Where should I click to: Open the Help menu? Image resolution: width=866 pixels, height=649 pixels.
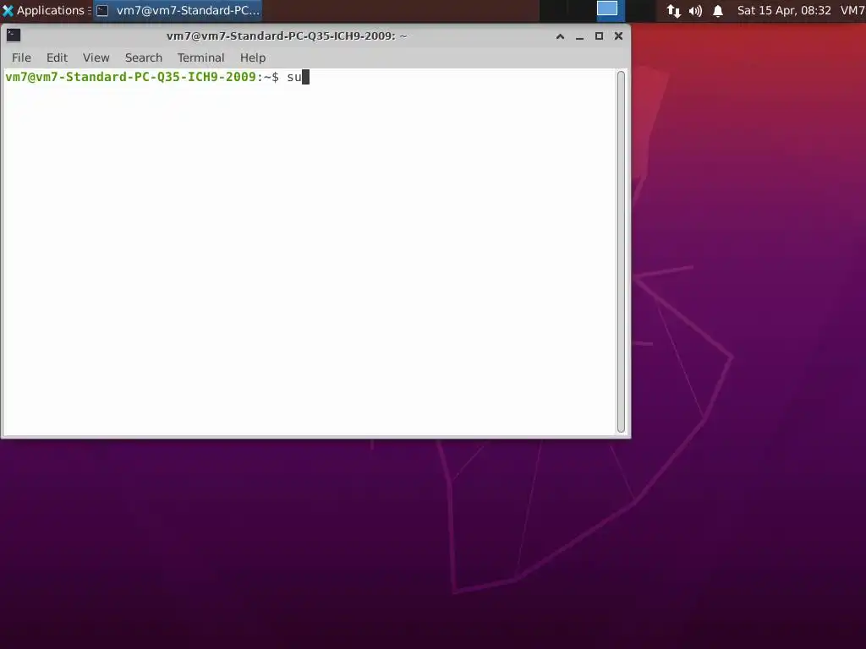tap(252, 57)
